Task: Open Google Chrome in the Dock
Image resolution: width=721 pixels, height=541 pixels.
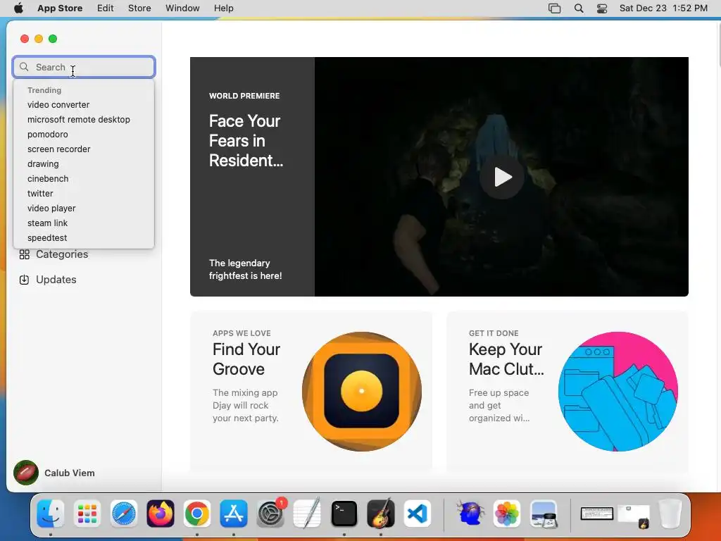Action: (x=197, y=514)
